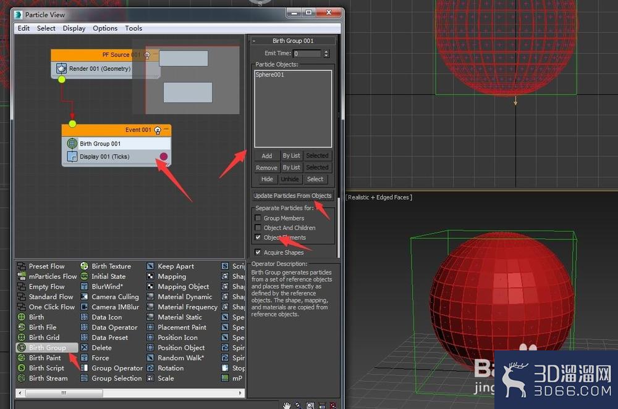
Task: Enable the Group Members checkbox
Action: (x=258, y=218)
